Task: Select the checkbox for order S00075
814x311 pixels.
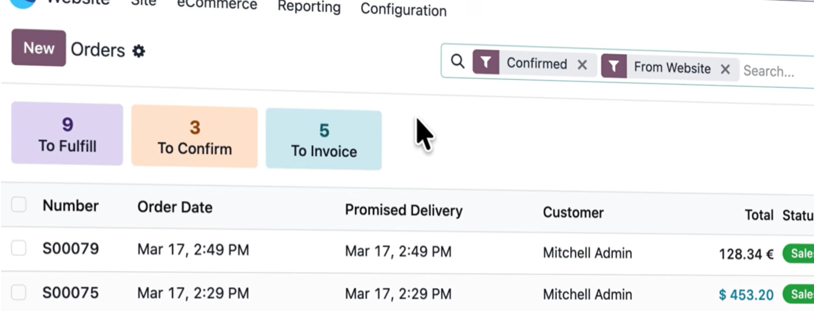Action: [19, 292]
